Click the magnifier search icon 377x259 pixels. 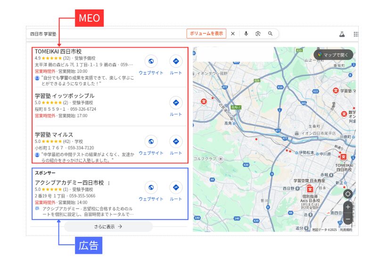click(270, 33)
